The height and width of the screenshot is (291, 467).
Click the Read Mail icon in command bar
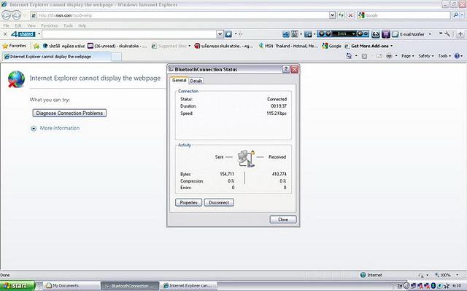click(x=379, y=56)
